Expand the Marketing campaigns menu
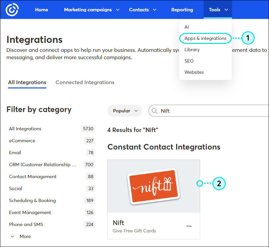Screen dimensions: 269x247 (x=92, y=10)
